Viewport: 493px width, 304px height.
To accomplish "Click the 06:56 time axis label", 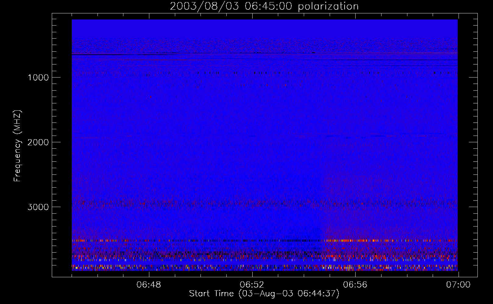I will [355, 285].
